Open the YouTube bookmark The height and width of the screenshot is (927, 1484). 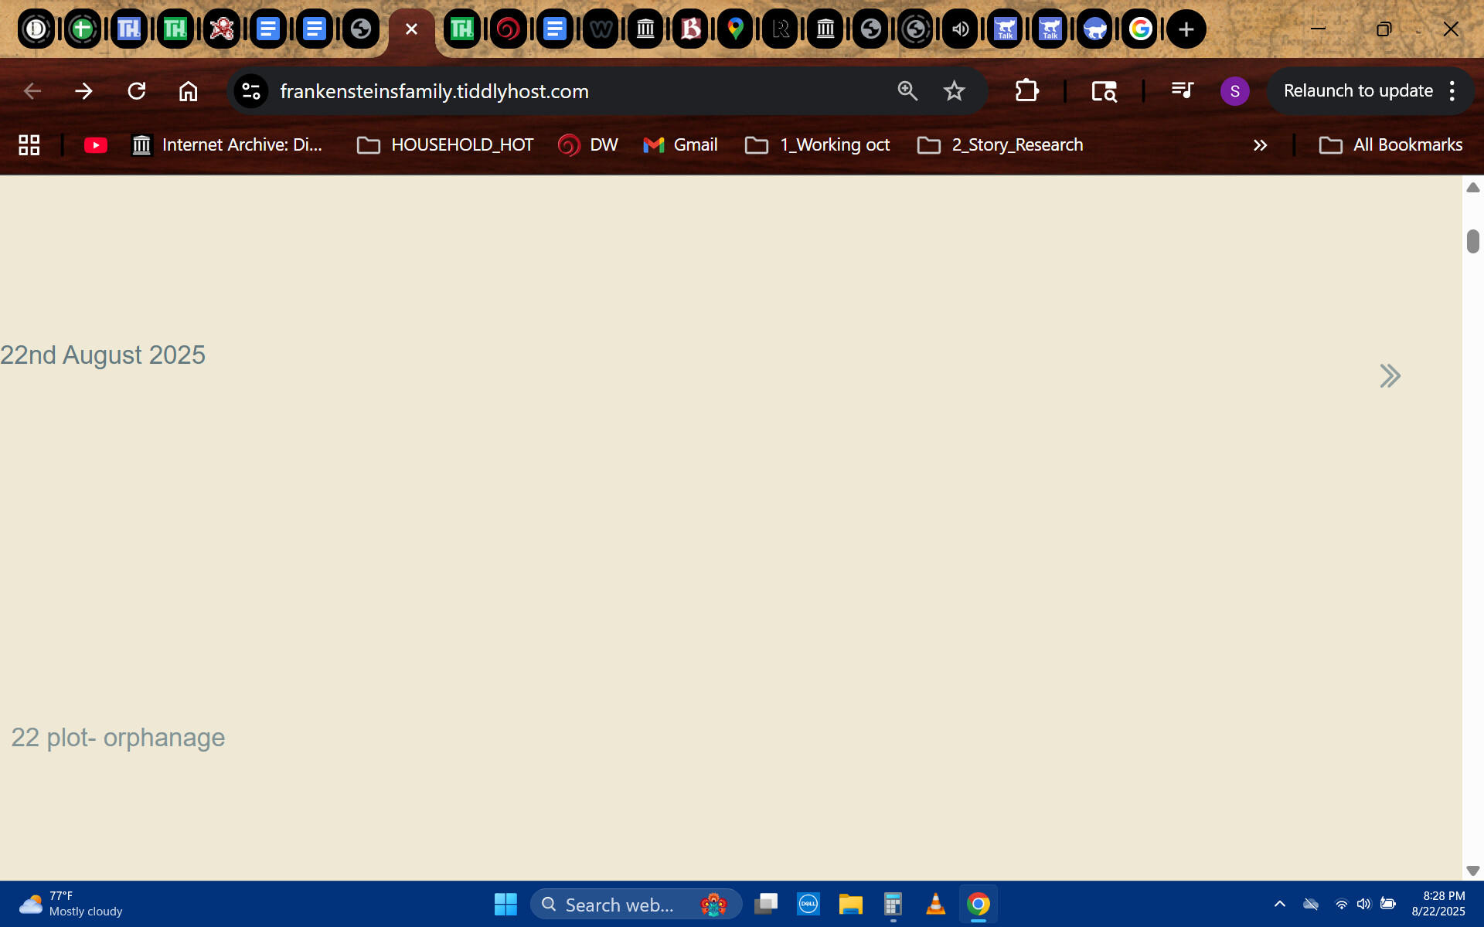tap(96, 145)
